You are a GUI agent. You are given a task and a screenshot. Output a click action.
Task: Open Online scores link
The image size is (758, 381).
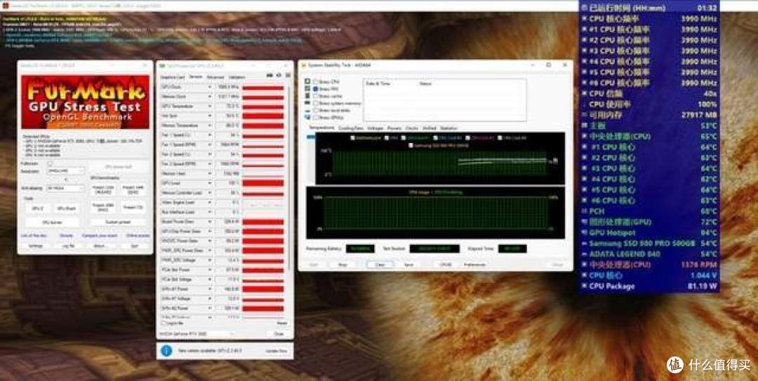click(138, 236)
